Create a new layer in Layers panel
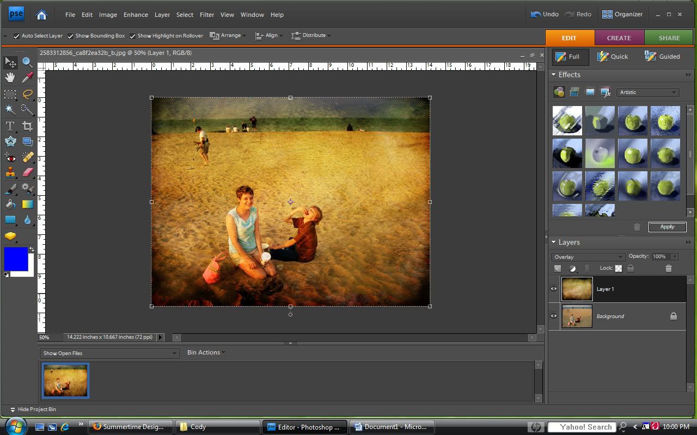 click(x=558, y=268)
